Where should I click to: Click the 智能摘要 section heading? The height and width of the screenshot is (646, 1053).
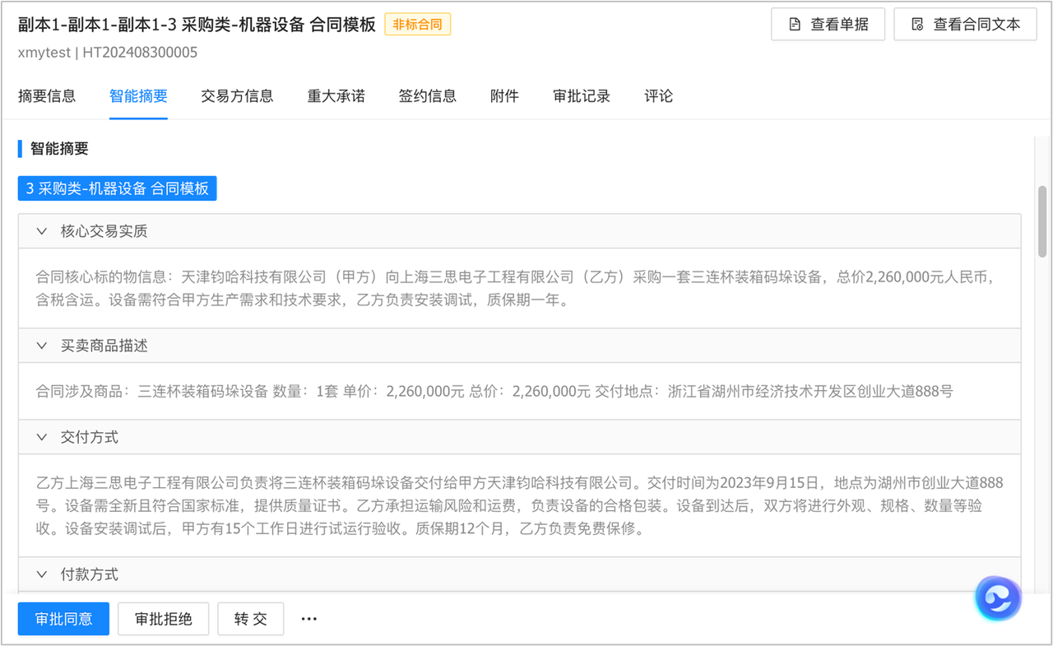pyautogui.click(x=59, y=149)
